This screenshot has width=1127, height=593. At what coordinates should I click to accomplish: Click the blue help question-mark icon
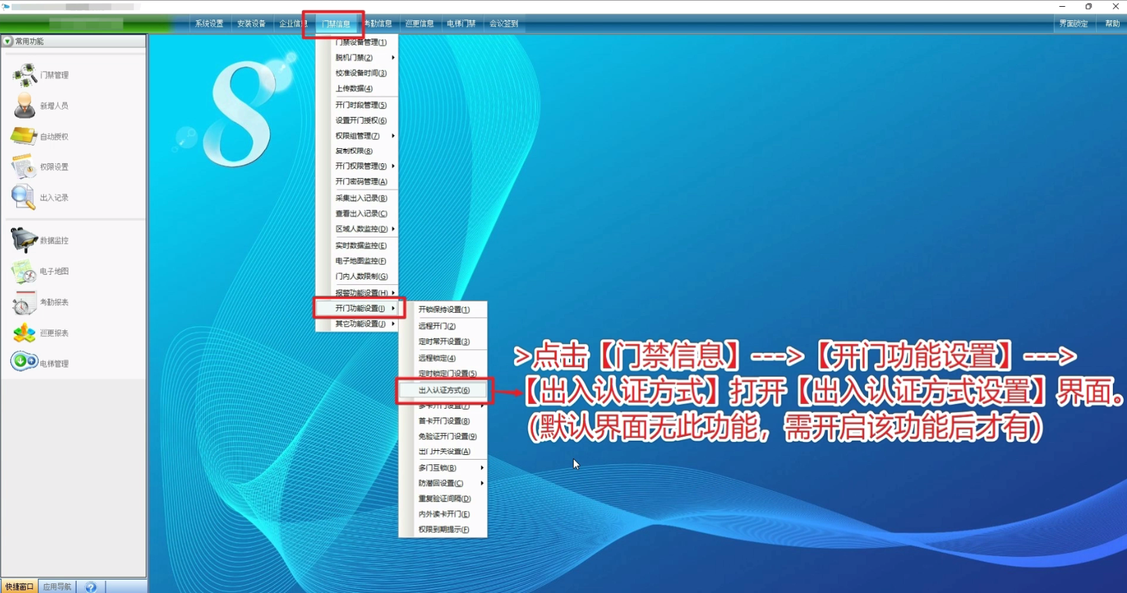(x=91, y=587)
